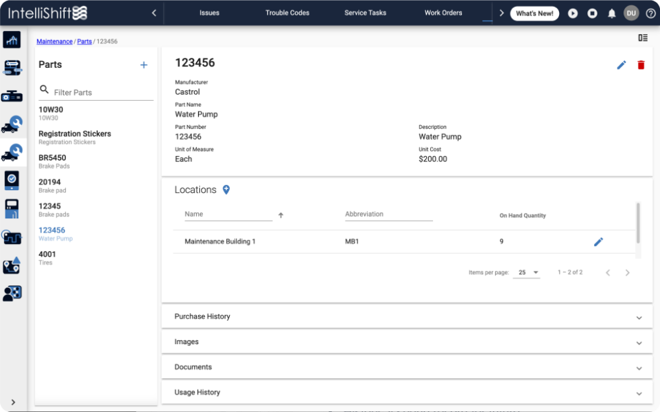Add a new part using the plus icon
Image resolution: width=660 pixels, height=412 pixels.
coord(143,65)
